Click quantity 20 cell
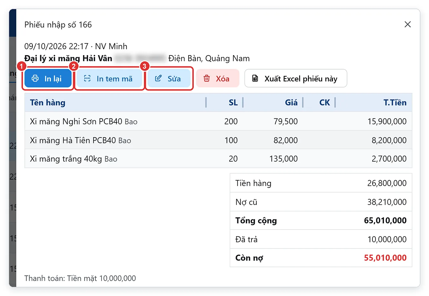 coord(233,159)
